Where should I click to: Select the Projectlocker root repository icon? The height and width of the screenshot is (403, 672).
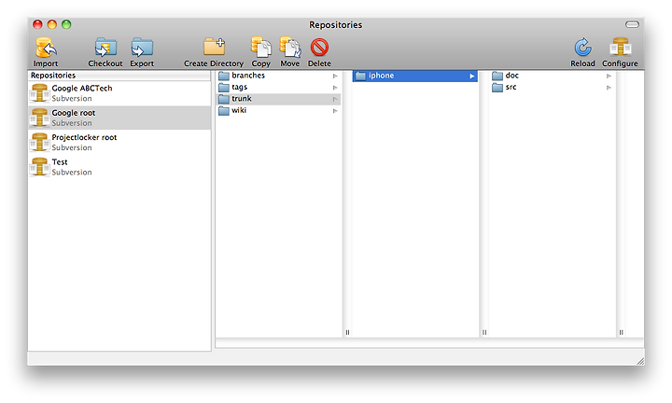click(x=39, y=142)
